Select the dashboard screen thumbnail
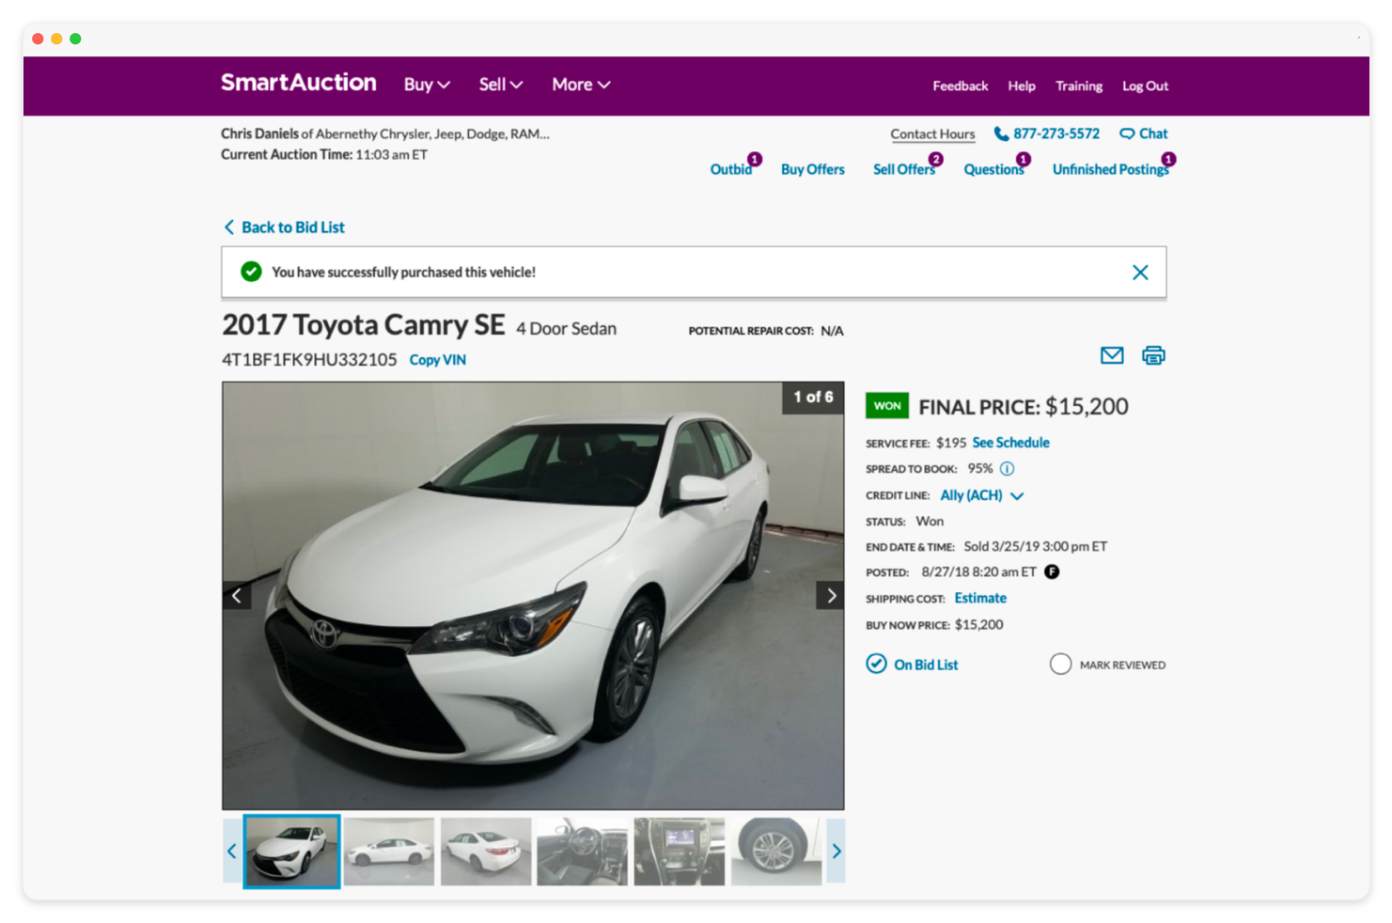 (680, 852)
